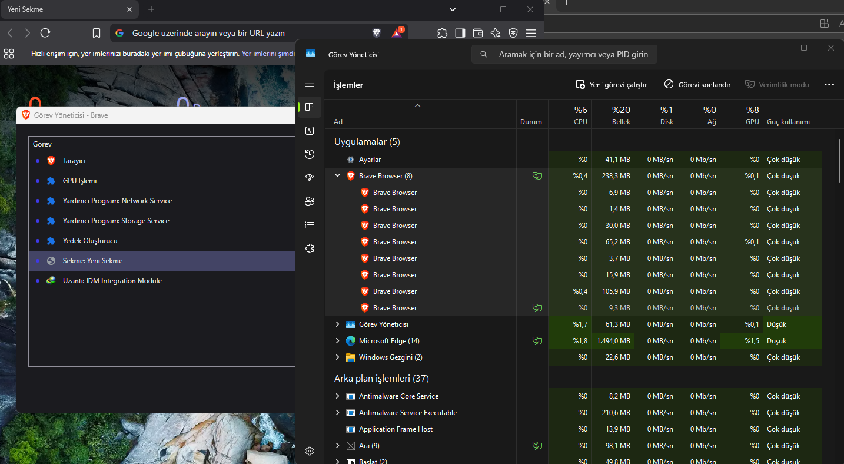The width and height of the screenshot is (844, 464).
Task: Open the Extensions puzzle icon in Brave
Action: 442,33
